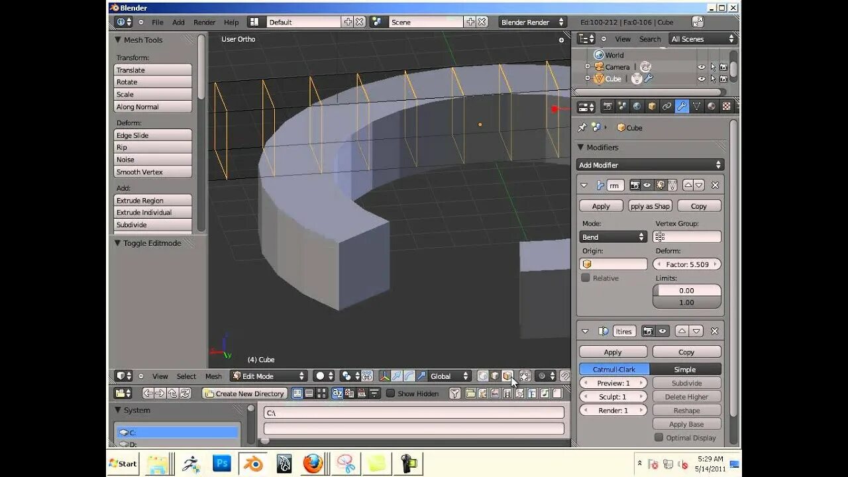Toggle Camera visibility eye in outliner
Viewport: 848px width, 477px height.
pos(701,67)
